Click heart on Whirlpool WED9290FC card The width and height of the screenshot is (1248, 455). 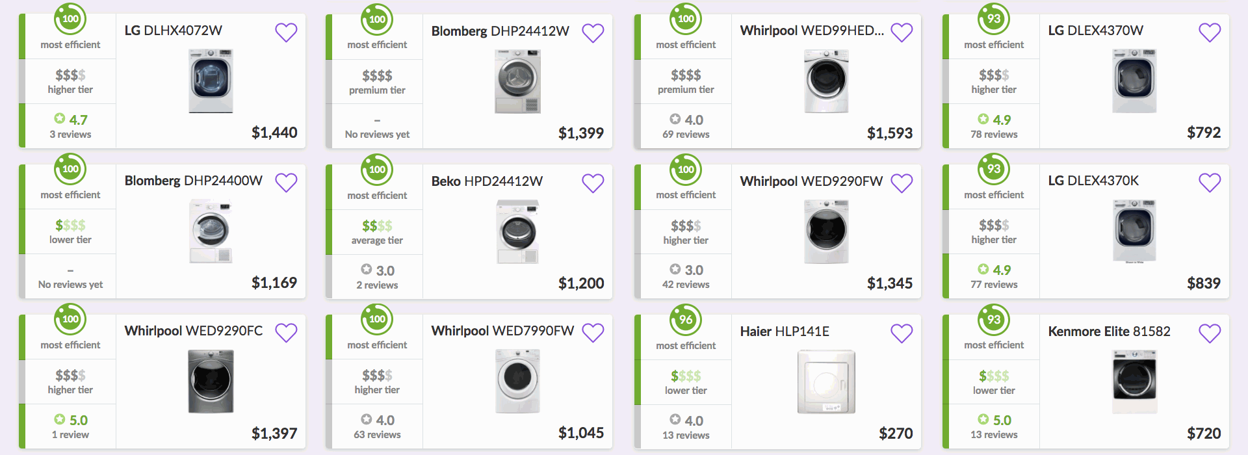[x=286, y=333]
